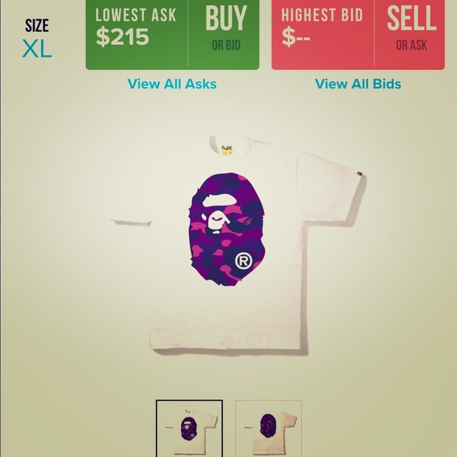The height and width of the screenshot is (457, 457).
Task: Select the Lowest Ask label
Action: point(136,15)
